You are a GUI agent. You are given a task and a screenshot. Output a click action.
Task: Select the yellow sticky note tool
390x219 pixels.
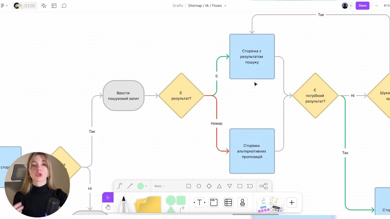tap(148, 204)
